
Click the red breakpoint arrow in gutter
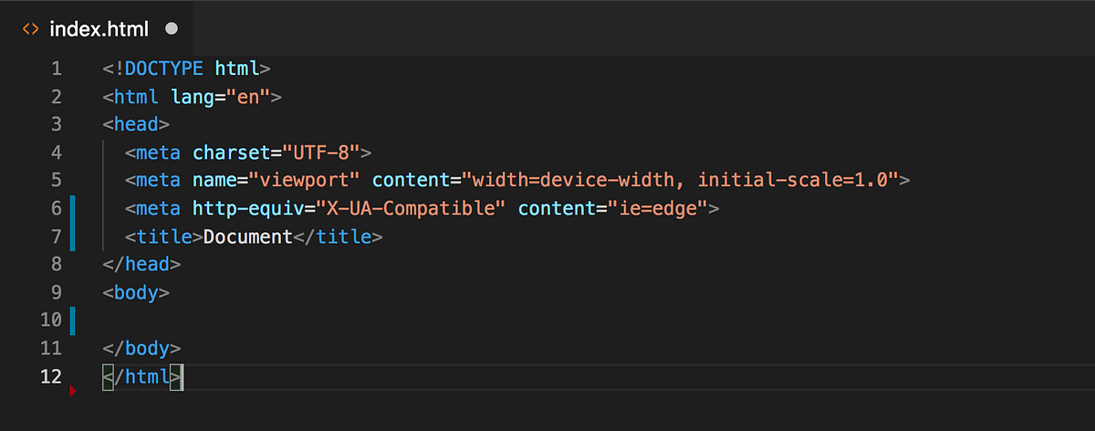pos(73,391)
